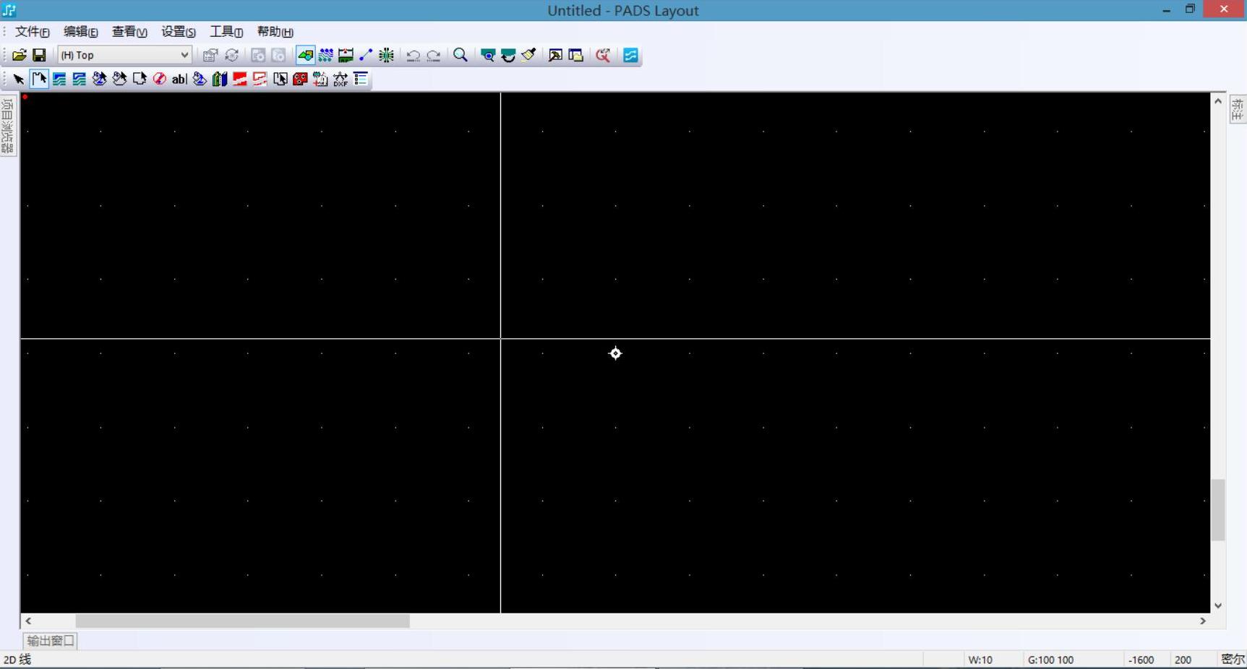Viewport: 1247px width, 669px height.
Task: Select the Keepout tool
Action: pyautogui.click(x=160, y=79)
